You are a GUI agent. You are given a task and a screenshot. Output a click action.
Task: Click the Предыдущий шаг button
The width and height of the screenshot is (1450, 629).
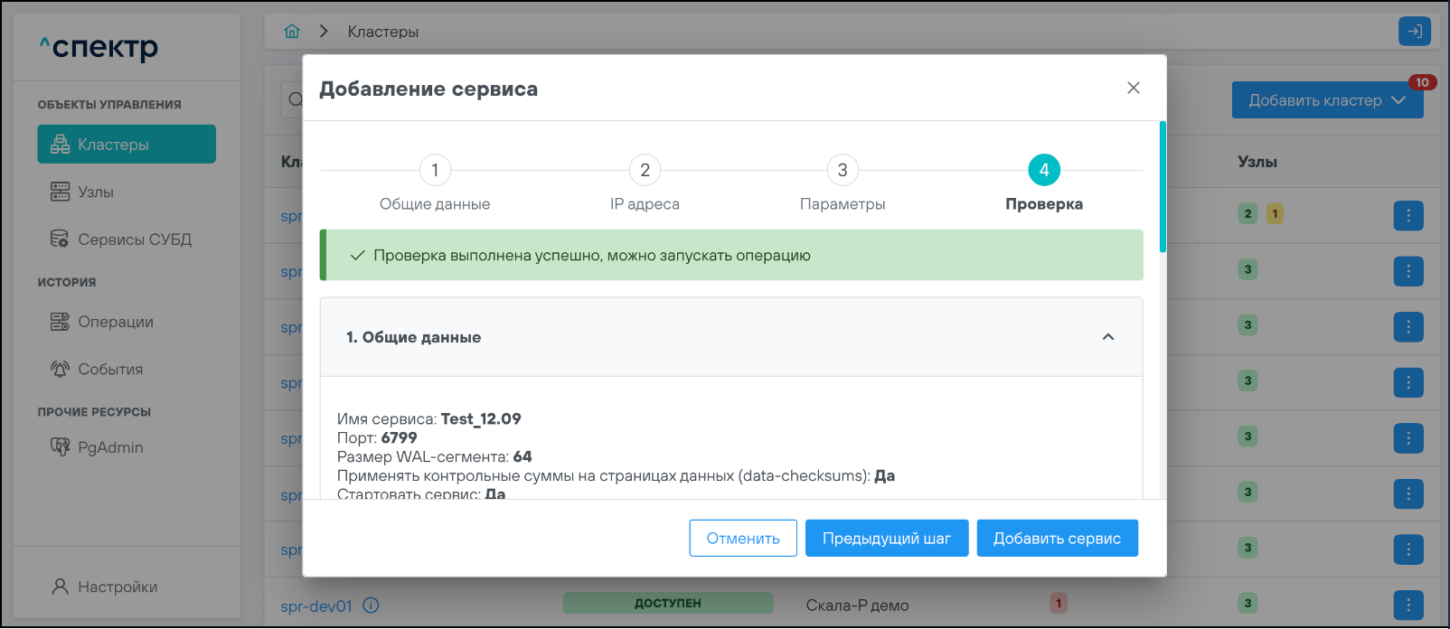click(886, 539)
